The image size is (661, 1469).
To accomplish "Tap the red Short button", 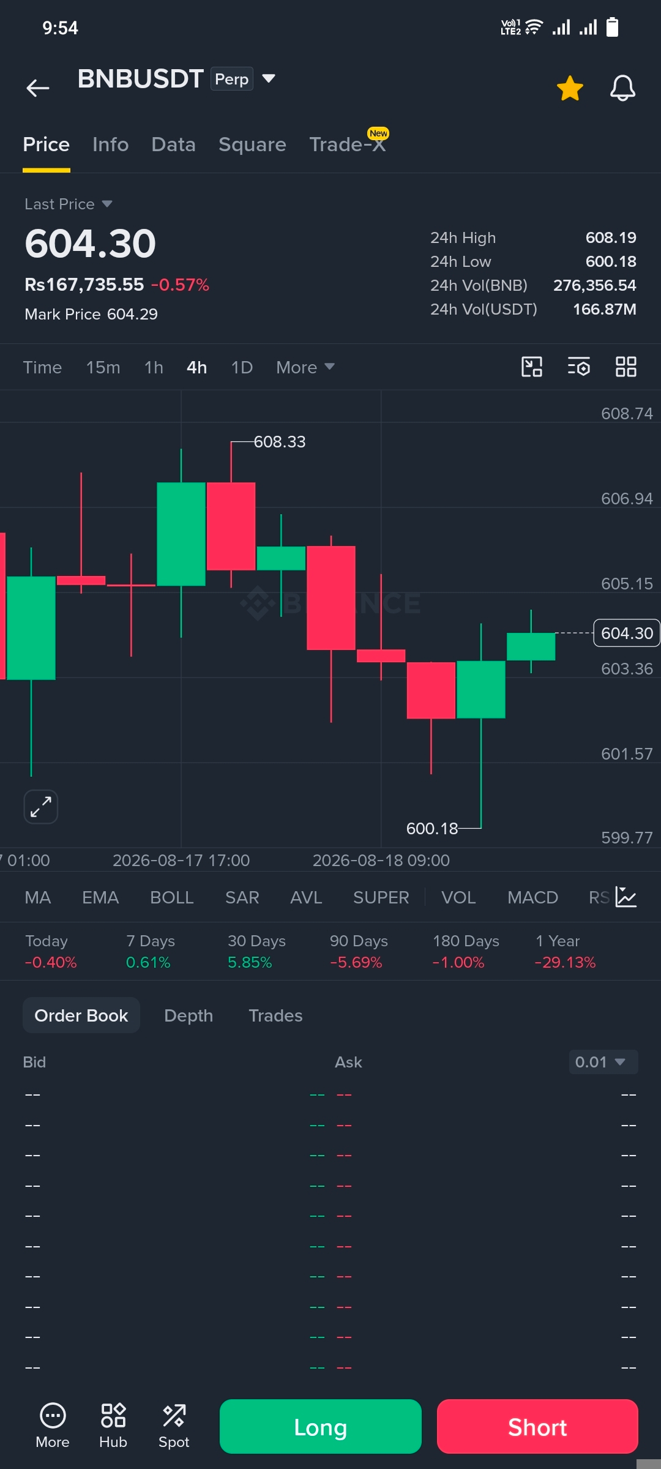I will pyautogui.click(x=537, y=1427).
